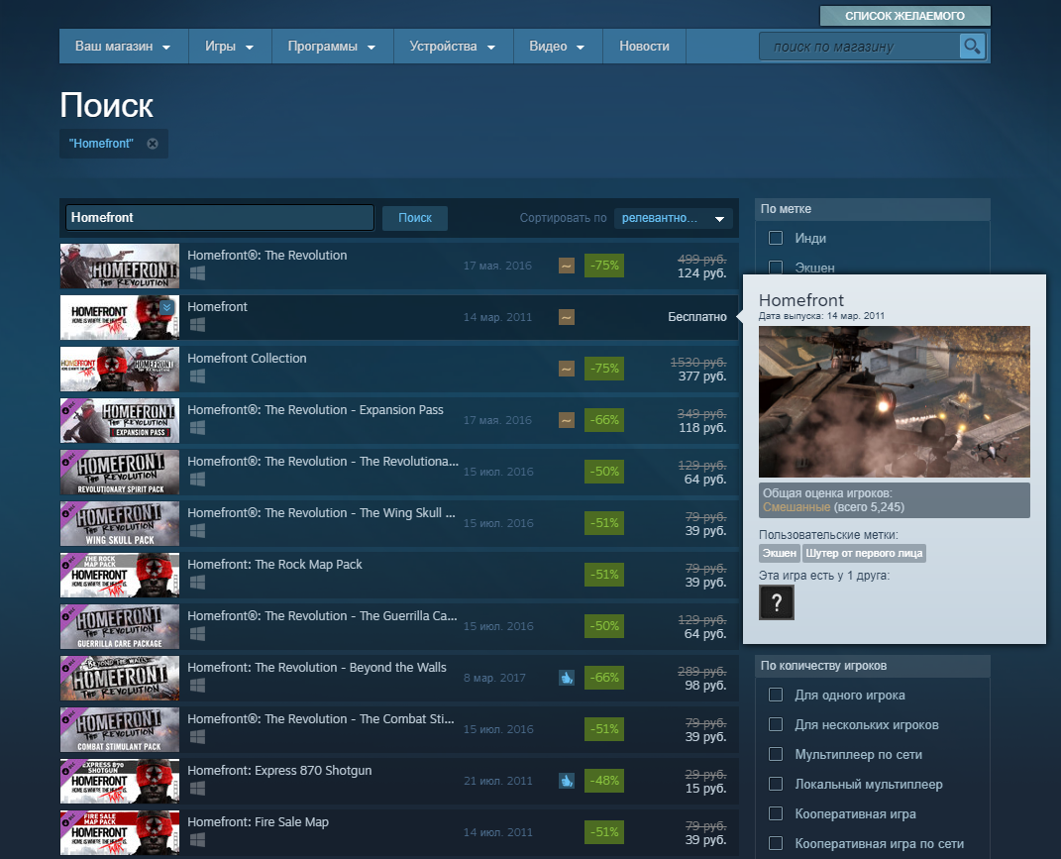Select Кооперативная игра по сети checkbox
The height and width of the screenshot is (859, 1061).
pyautogui.click(x=776, y=843)
